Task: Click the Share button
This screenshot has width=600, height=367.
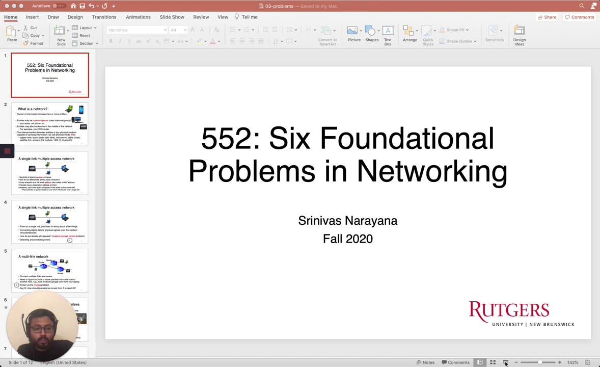Action: (547, 17)
